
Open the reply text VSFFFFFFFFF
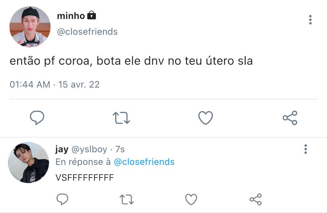coord(84,178)
